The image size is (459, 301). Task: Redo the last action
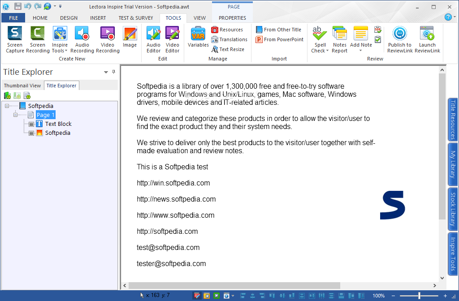click(x=38, y=6)
